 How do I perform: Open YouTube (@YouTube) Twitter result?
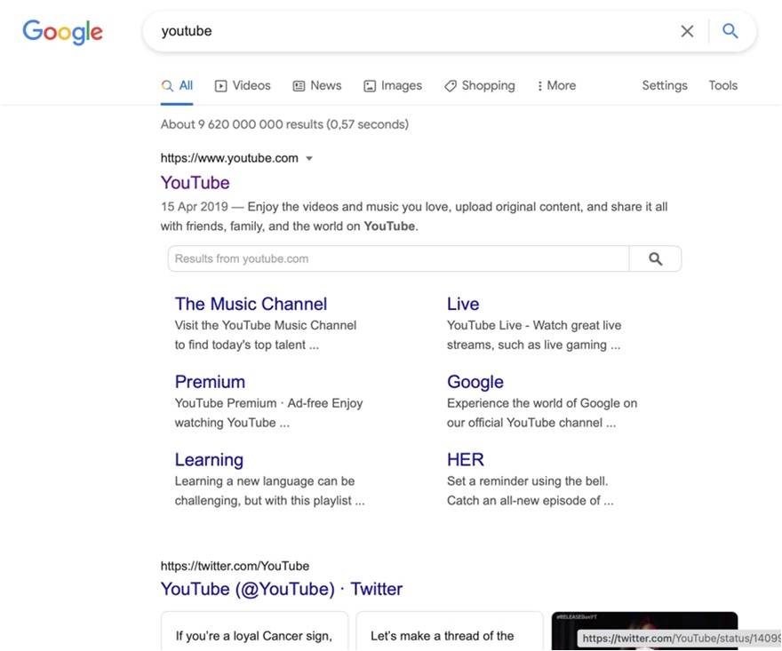(282, 589)
